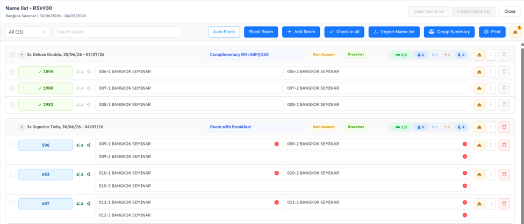The image size is (524, 224).
Task: Delete the Superior Twin group with its trash icon
Action: pos(504,127)
